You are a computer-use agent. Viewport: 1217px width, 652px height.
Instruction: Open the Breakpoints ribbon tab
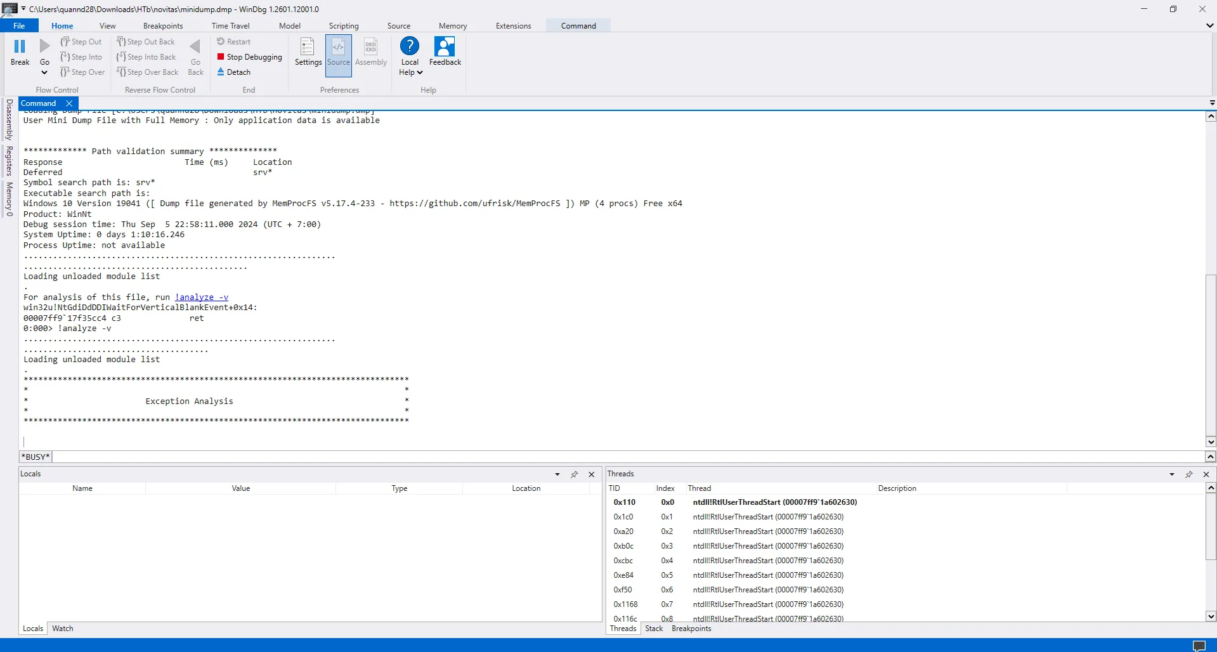163,26
